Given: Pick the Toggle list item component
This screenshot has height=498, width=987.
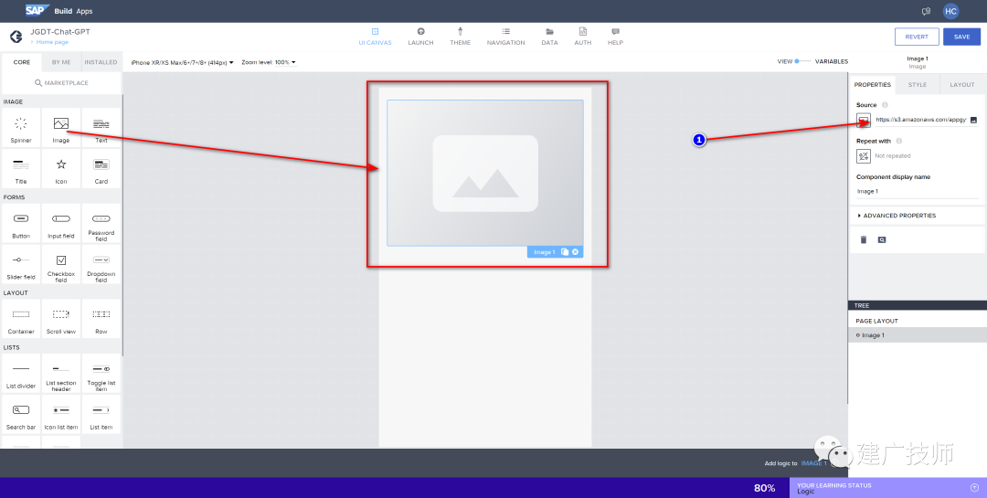Looking at the screenshot, I should 101,374.
